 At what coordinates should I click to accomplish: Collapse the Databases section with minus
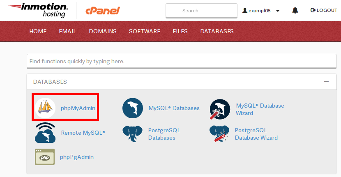tap(326, 82)
